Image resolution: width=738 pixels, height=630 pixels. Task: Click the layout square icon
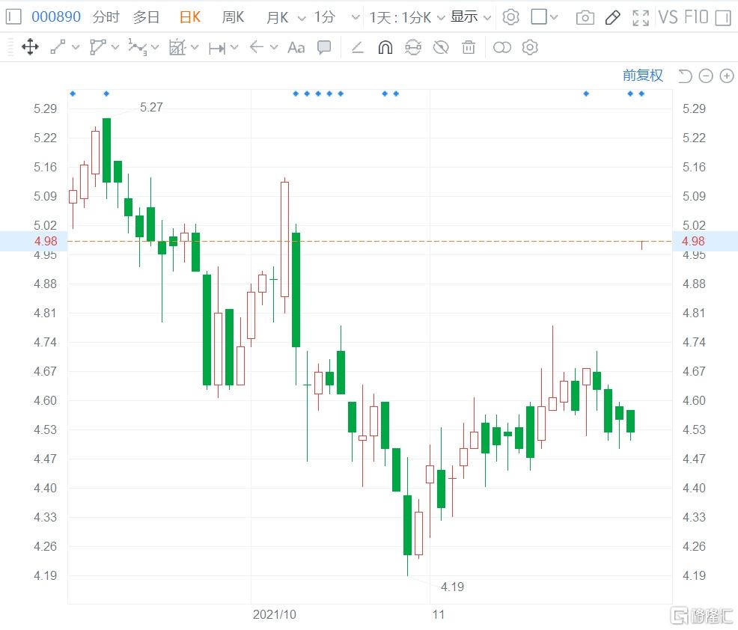point(539,17)
